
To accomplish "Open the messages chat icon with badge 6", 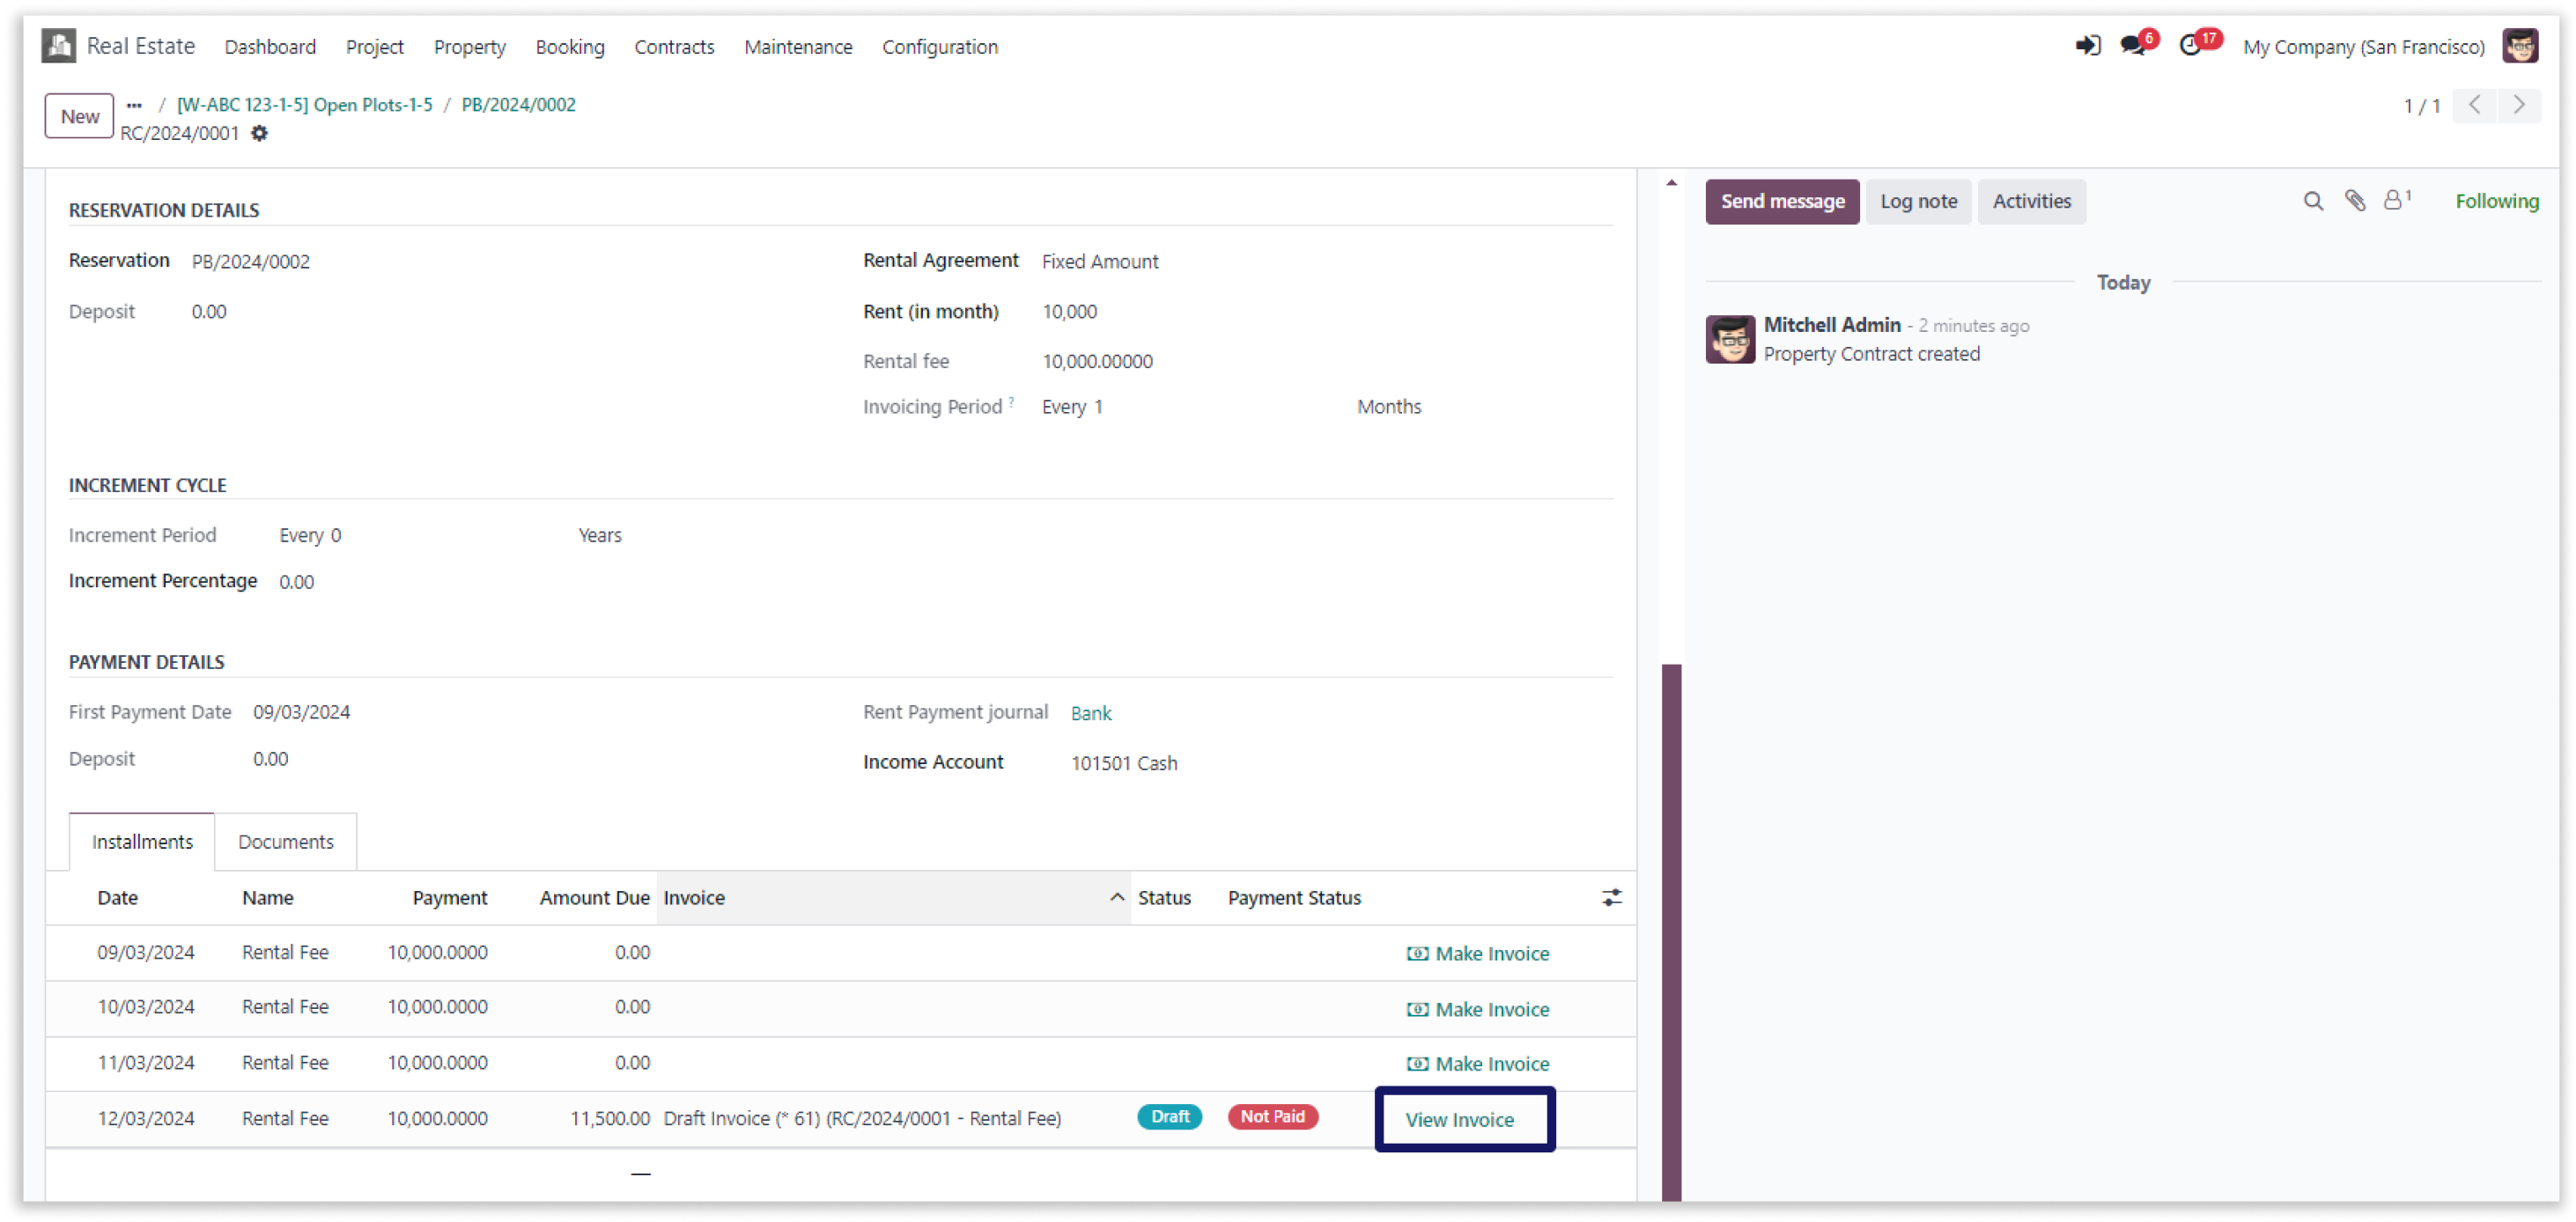I will [x=2133, y=46].
